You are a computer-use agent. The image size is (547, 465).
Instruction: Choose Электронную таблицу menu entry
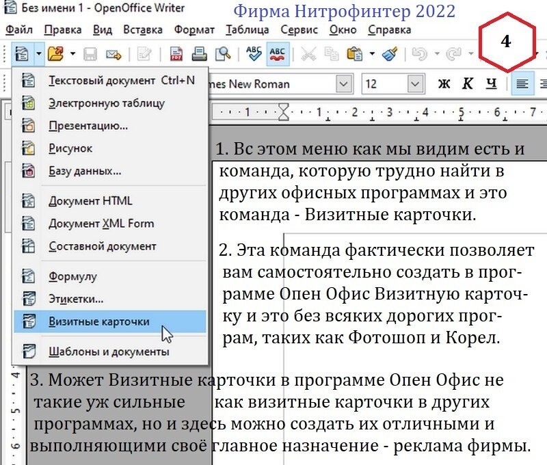tap(110, 103)
